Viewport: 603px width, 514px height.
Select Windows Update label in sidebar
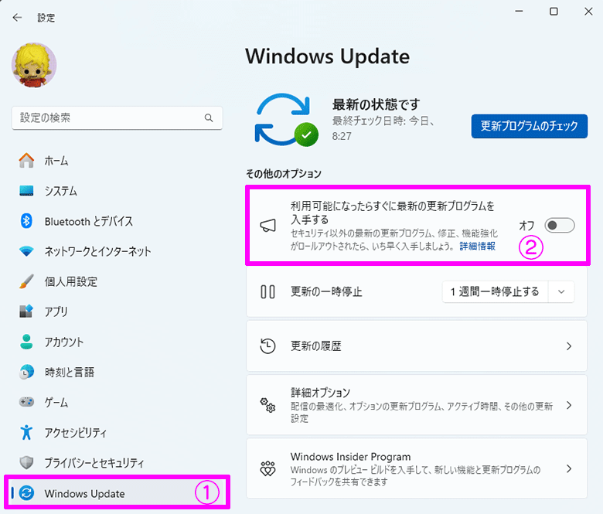tap(84, 493)
